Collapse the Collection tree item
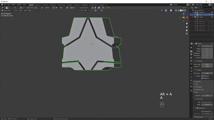 pyautogui.click(x=193, y=13)
